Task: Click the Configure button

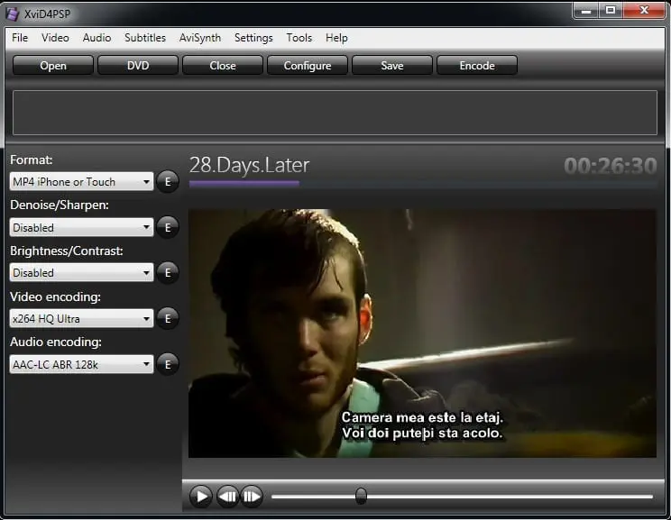Action: point(308,66)
